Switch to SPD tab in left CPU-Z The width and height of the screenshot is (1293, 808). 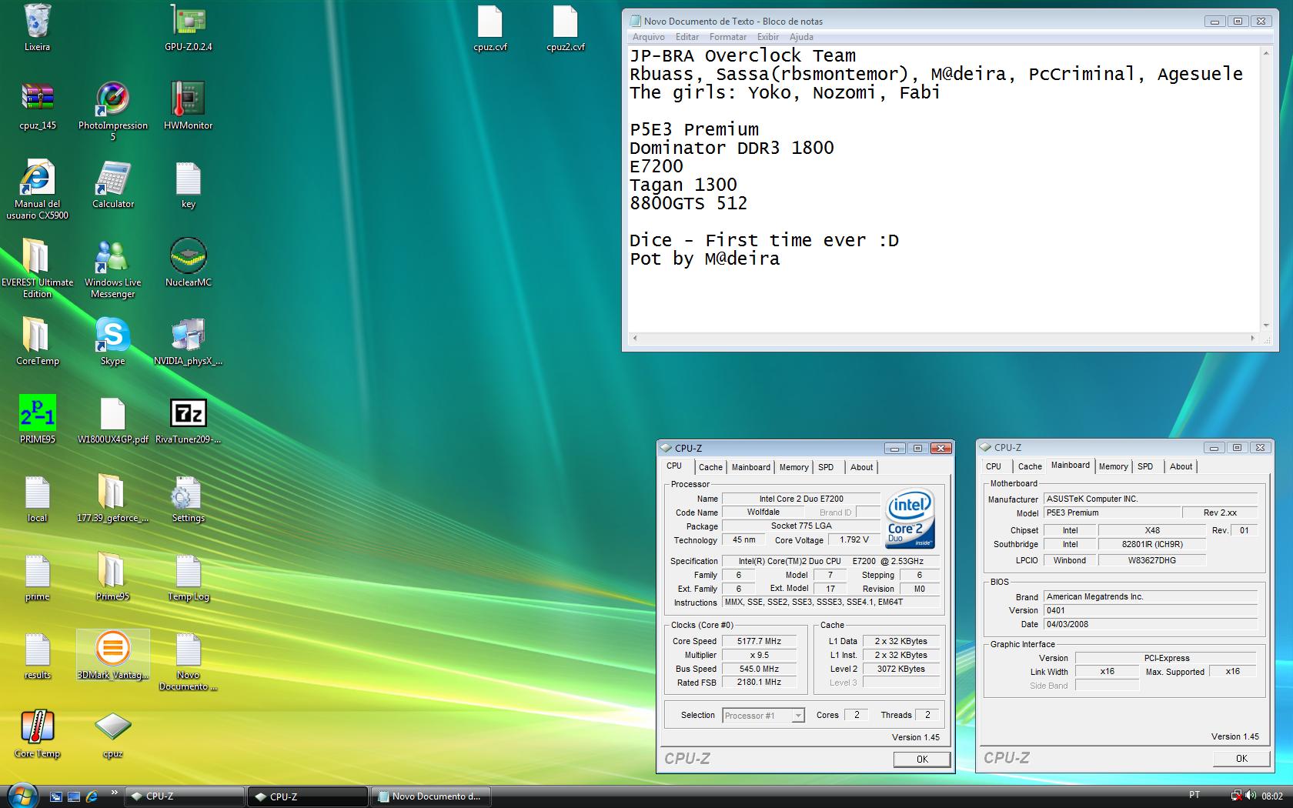[x=826, y=467]
